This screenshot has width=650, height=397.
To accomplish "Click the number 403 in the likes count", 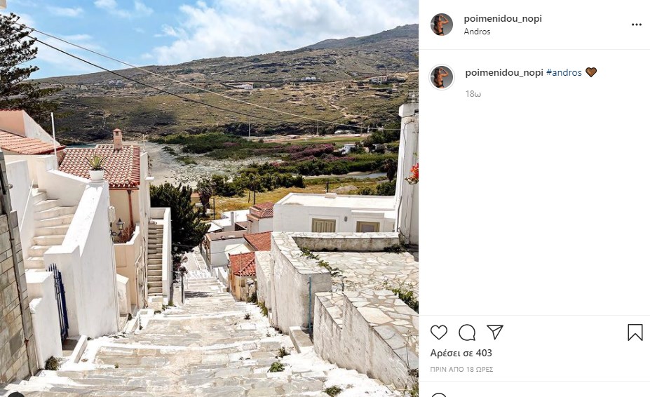I will pyautogui.click(x=484, y=353).
